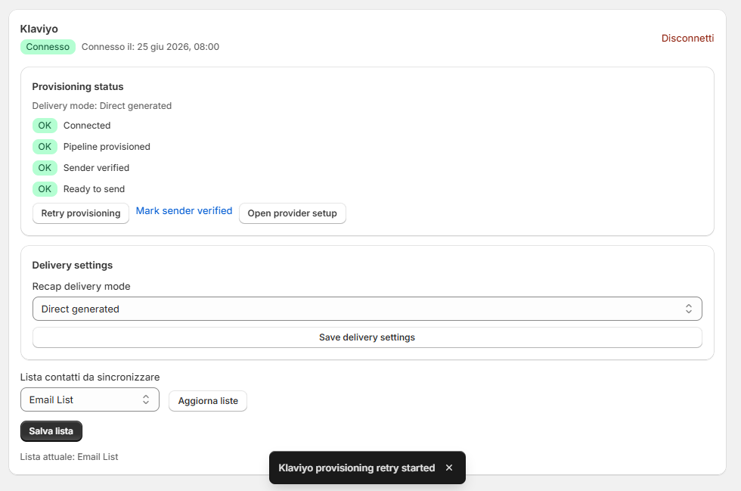Click Aggiorna liste button
Screen dimensions: 741x491
(208, 401)
